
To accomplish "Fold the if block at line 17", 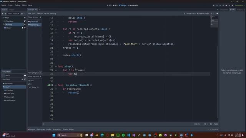I will click(x=56, y=33).
